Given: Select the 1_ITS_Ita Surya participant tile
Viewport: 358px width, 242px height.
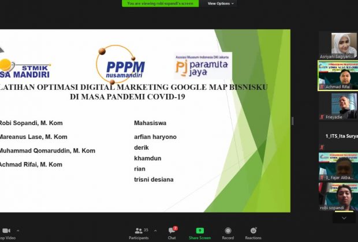Looking at the screenshot, I should click(x=338, y=136).
